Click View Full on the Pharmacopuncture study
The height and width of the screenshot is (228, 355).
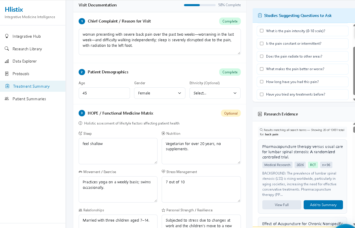tap(282, 205)
